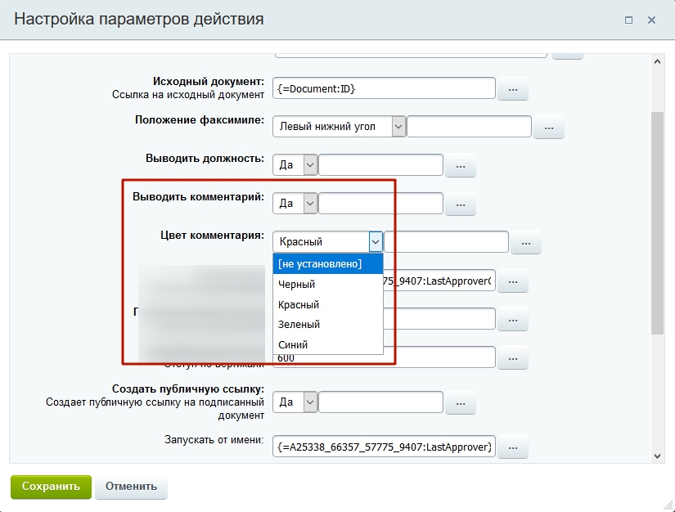Click the Отменить button
675x512 pixels.
[131, 486]
